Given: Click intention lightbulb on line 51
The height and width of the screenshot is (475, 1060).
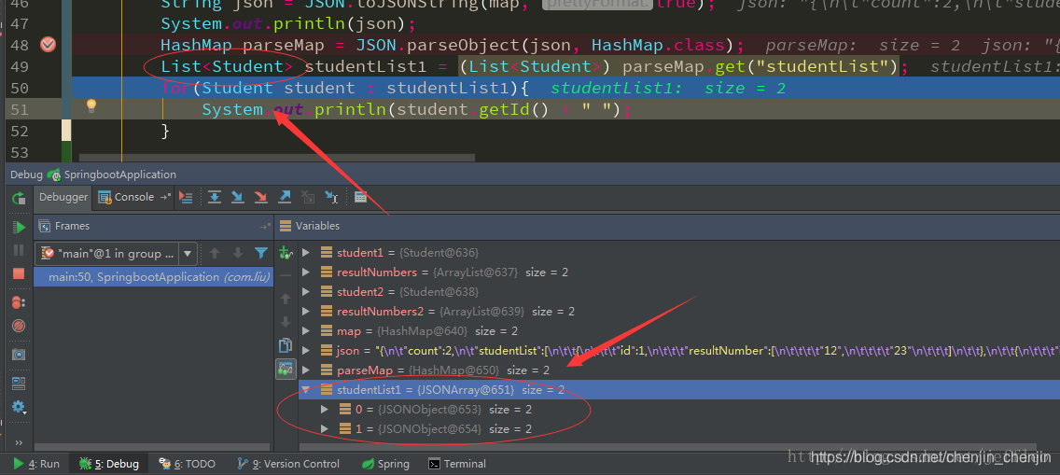Looking at the screenshot, I should (91, 105).
